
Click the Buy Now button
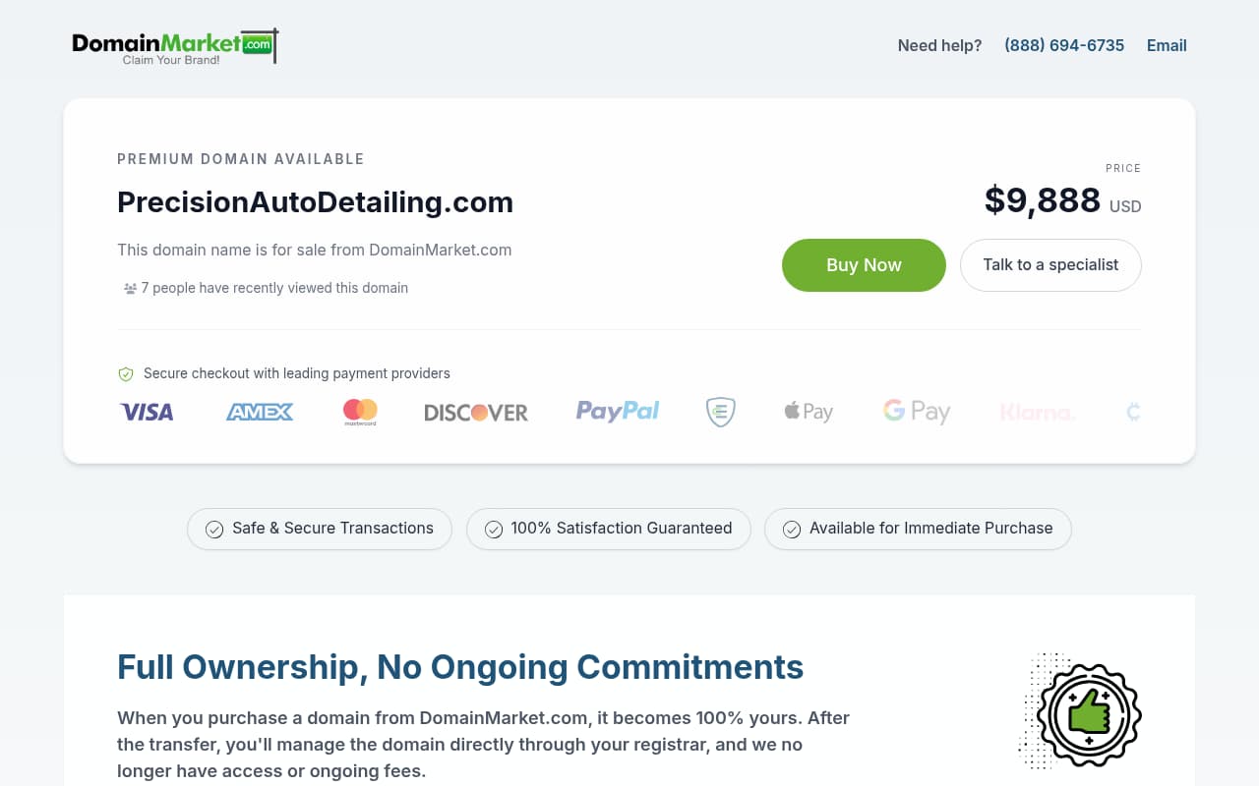pyautogui.click(x=863, y=264)
